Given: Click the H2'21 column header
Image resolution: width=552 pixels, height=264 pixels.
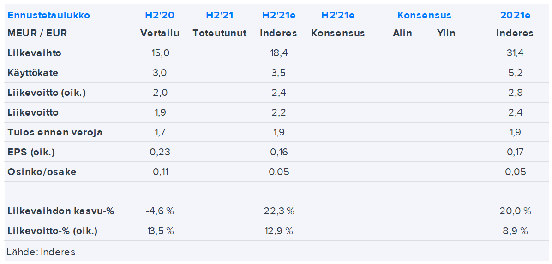Looking at the screenshot, I should pyautogui.click(x=219, y=15).
